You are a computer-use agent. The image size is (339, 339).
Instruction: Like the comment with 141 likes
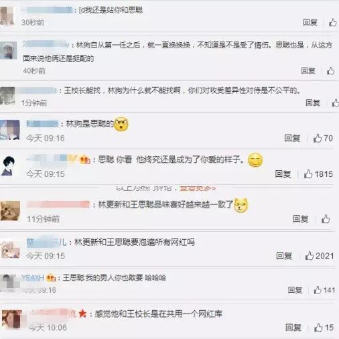(x=318, y=290)
